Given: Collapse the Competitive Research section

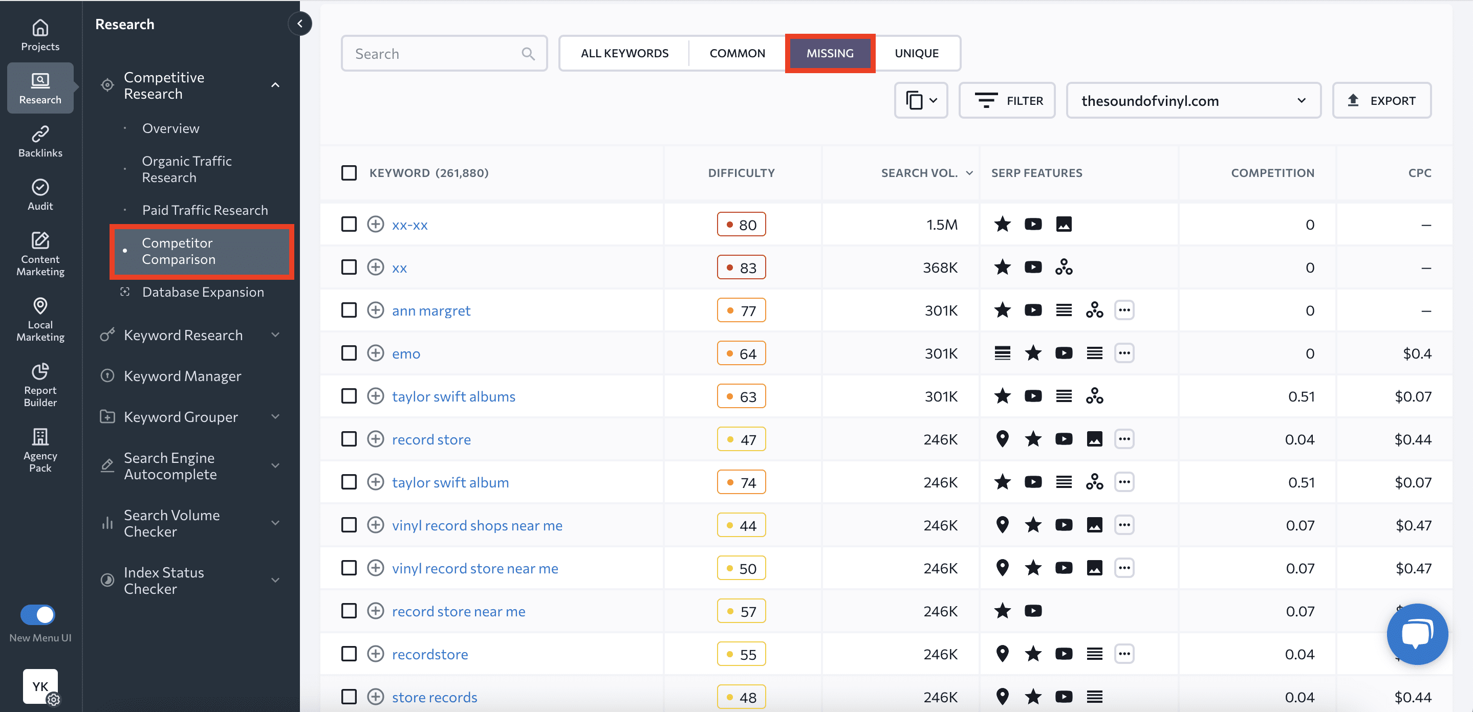Looking at the screenshot, I should (x=276, y=84).
